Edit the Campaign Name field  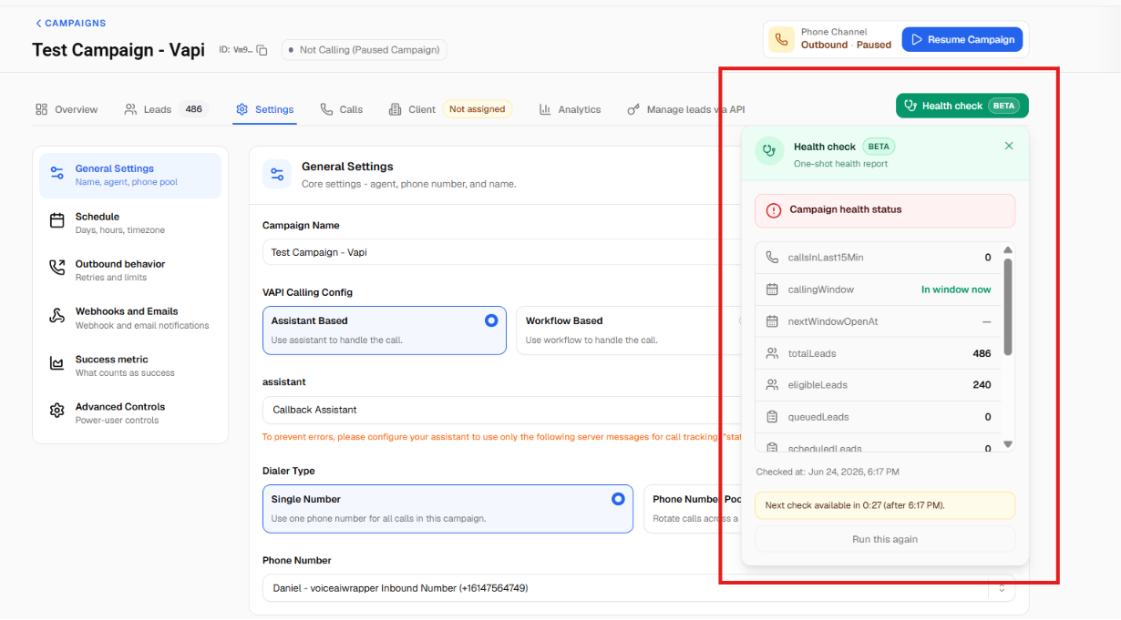tap(502, 252)
